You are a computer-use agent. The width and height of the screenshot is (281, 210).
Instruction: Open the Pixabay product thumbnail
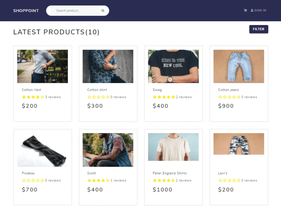[x=42, y=150]
